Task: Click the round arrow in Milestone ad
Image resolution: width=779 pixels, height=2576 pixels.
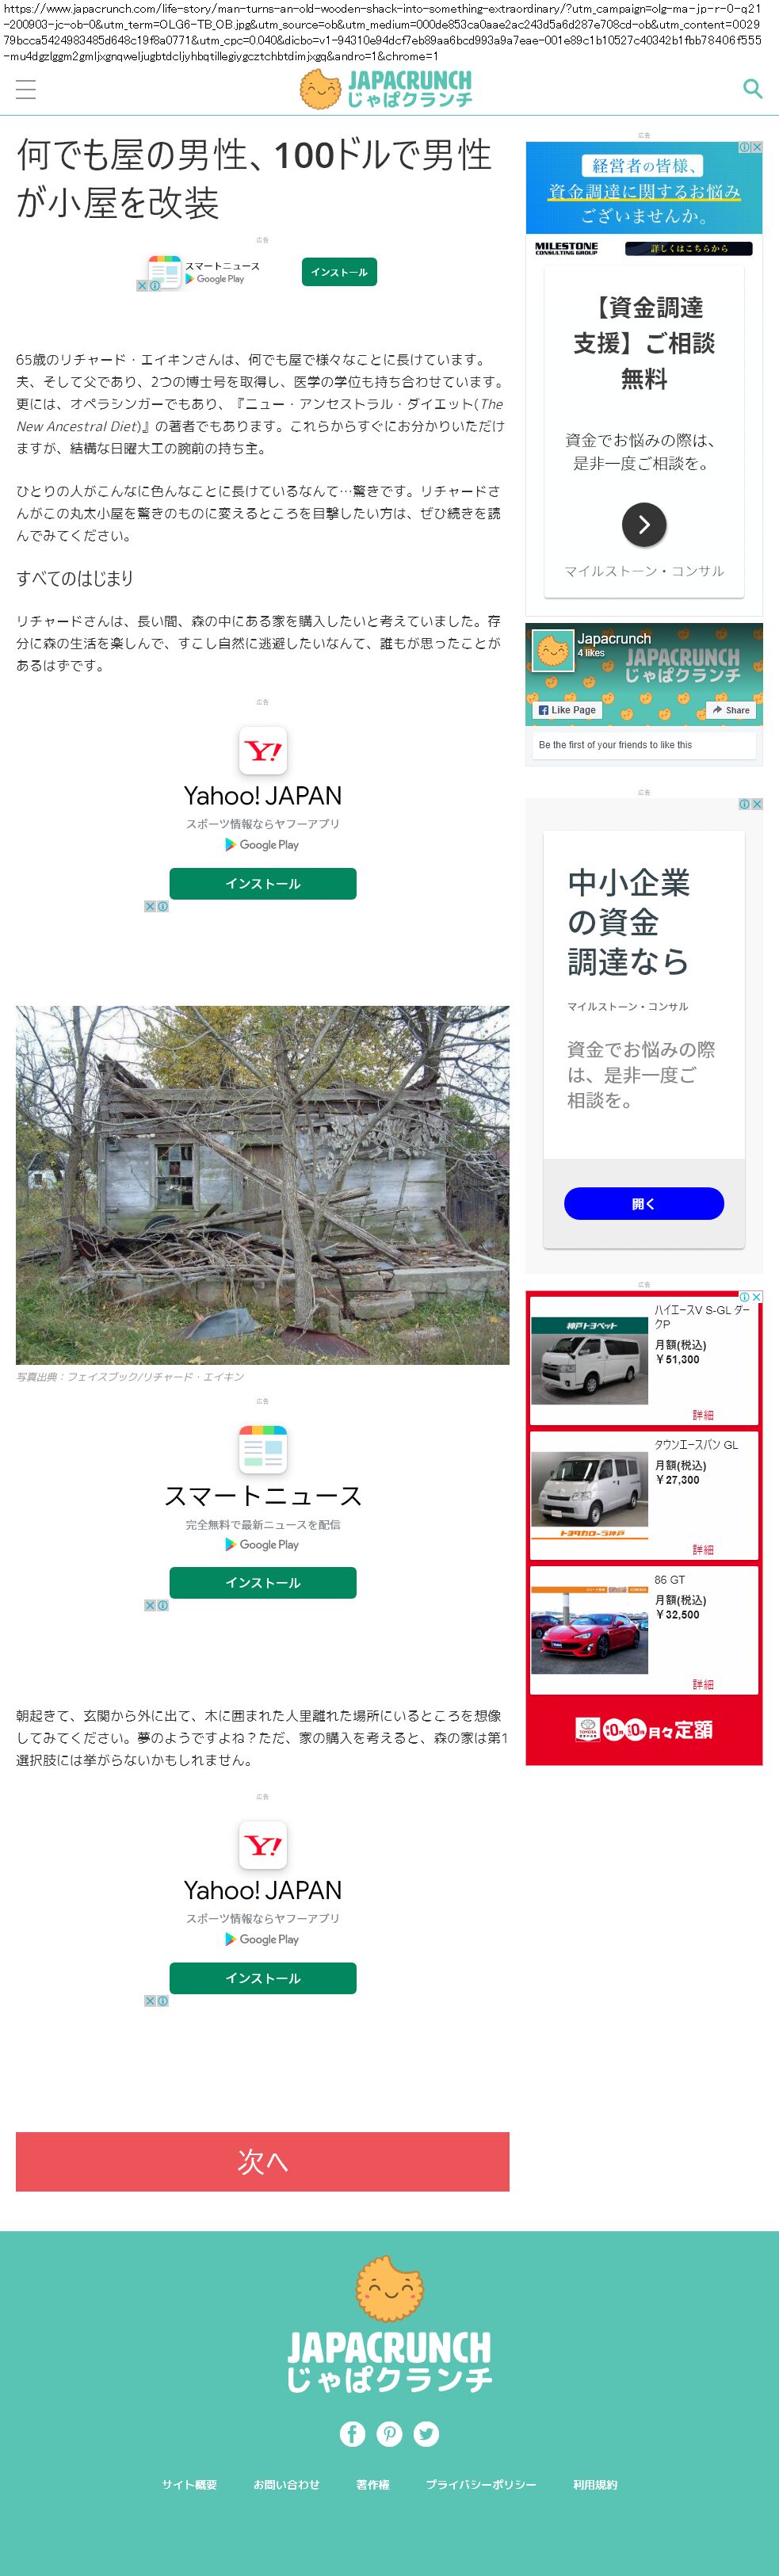Action: (644, 524)
